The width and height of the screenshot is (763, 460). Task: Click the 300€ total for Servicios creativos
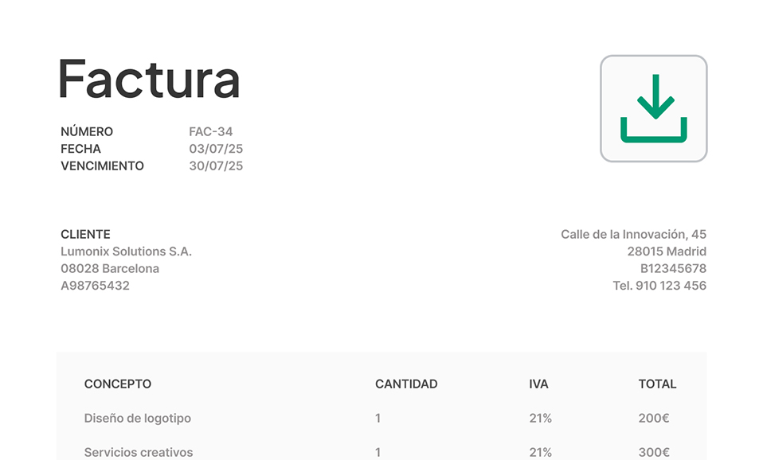pos(654,452)
